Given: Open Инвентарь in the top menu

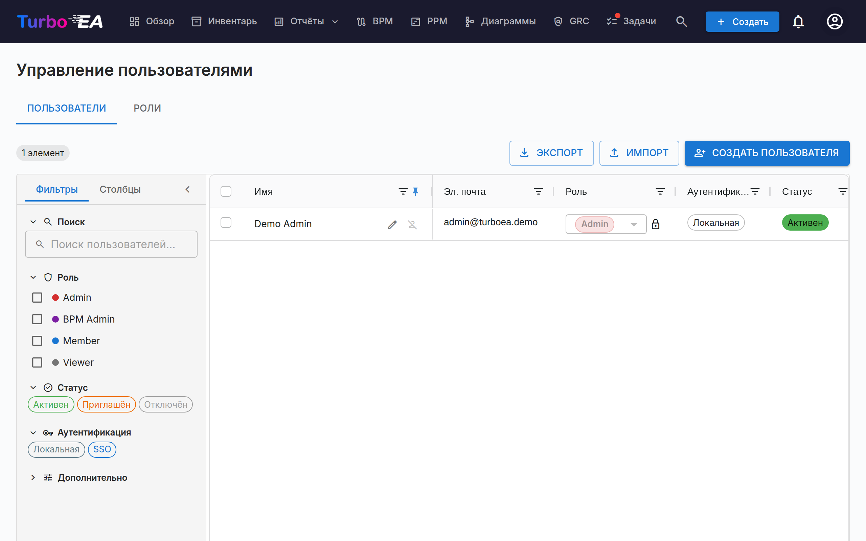Looking at the screenshot, I should (224, 21).
